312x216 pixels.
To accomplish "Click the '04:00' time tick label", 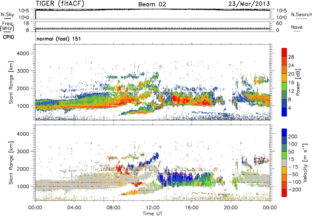I will pyautogui.click(x=74, y=208).
